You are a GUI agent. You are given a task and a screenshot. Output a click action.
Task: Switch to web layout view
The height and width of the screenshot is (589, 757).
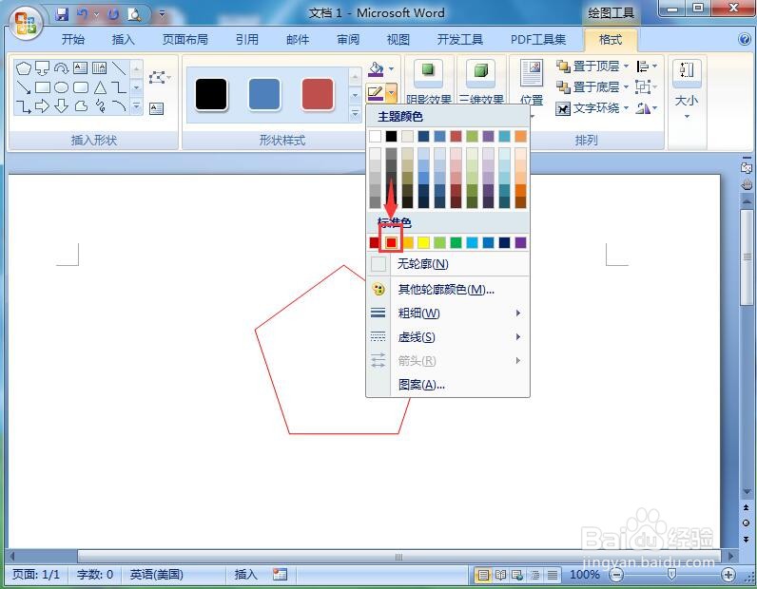tap(517, 575)
